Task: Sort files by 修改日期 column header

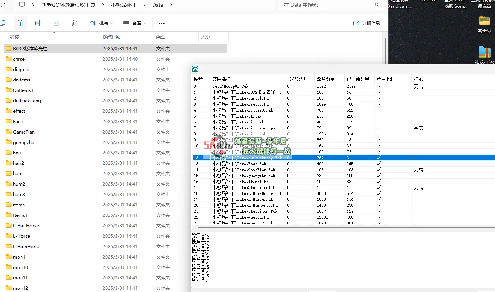Action: tap(112, 36)
